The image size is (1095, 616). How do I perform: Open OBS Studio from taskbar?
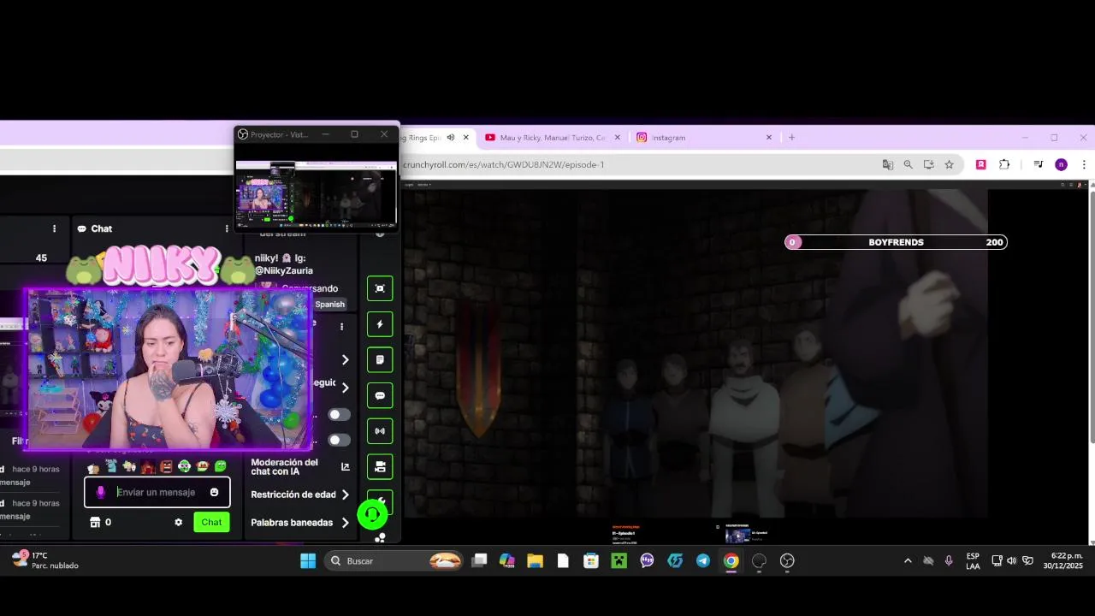pos(787,561)
